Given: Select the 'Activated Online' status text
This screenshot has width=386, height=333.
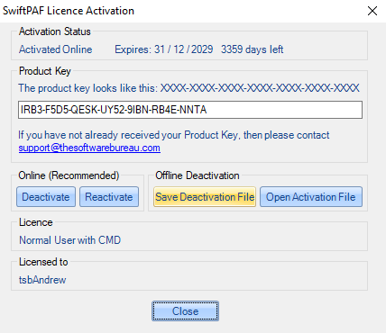Looking at the screenshot, I should 56,49.
